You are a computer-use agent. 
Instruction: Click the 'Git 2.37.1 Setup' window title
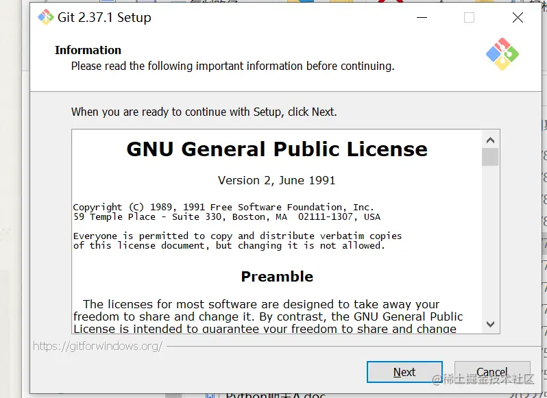[x=104, y=17]
